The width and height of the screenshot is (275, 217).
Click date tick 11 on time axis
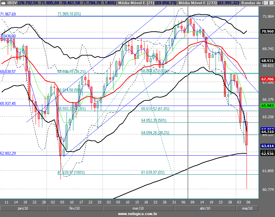[6, 202]
